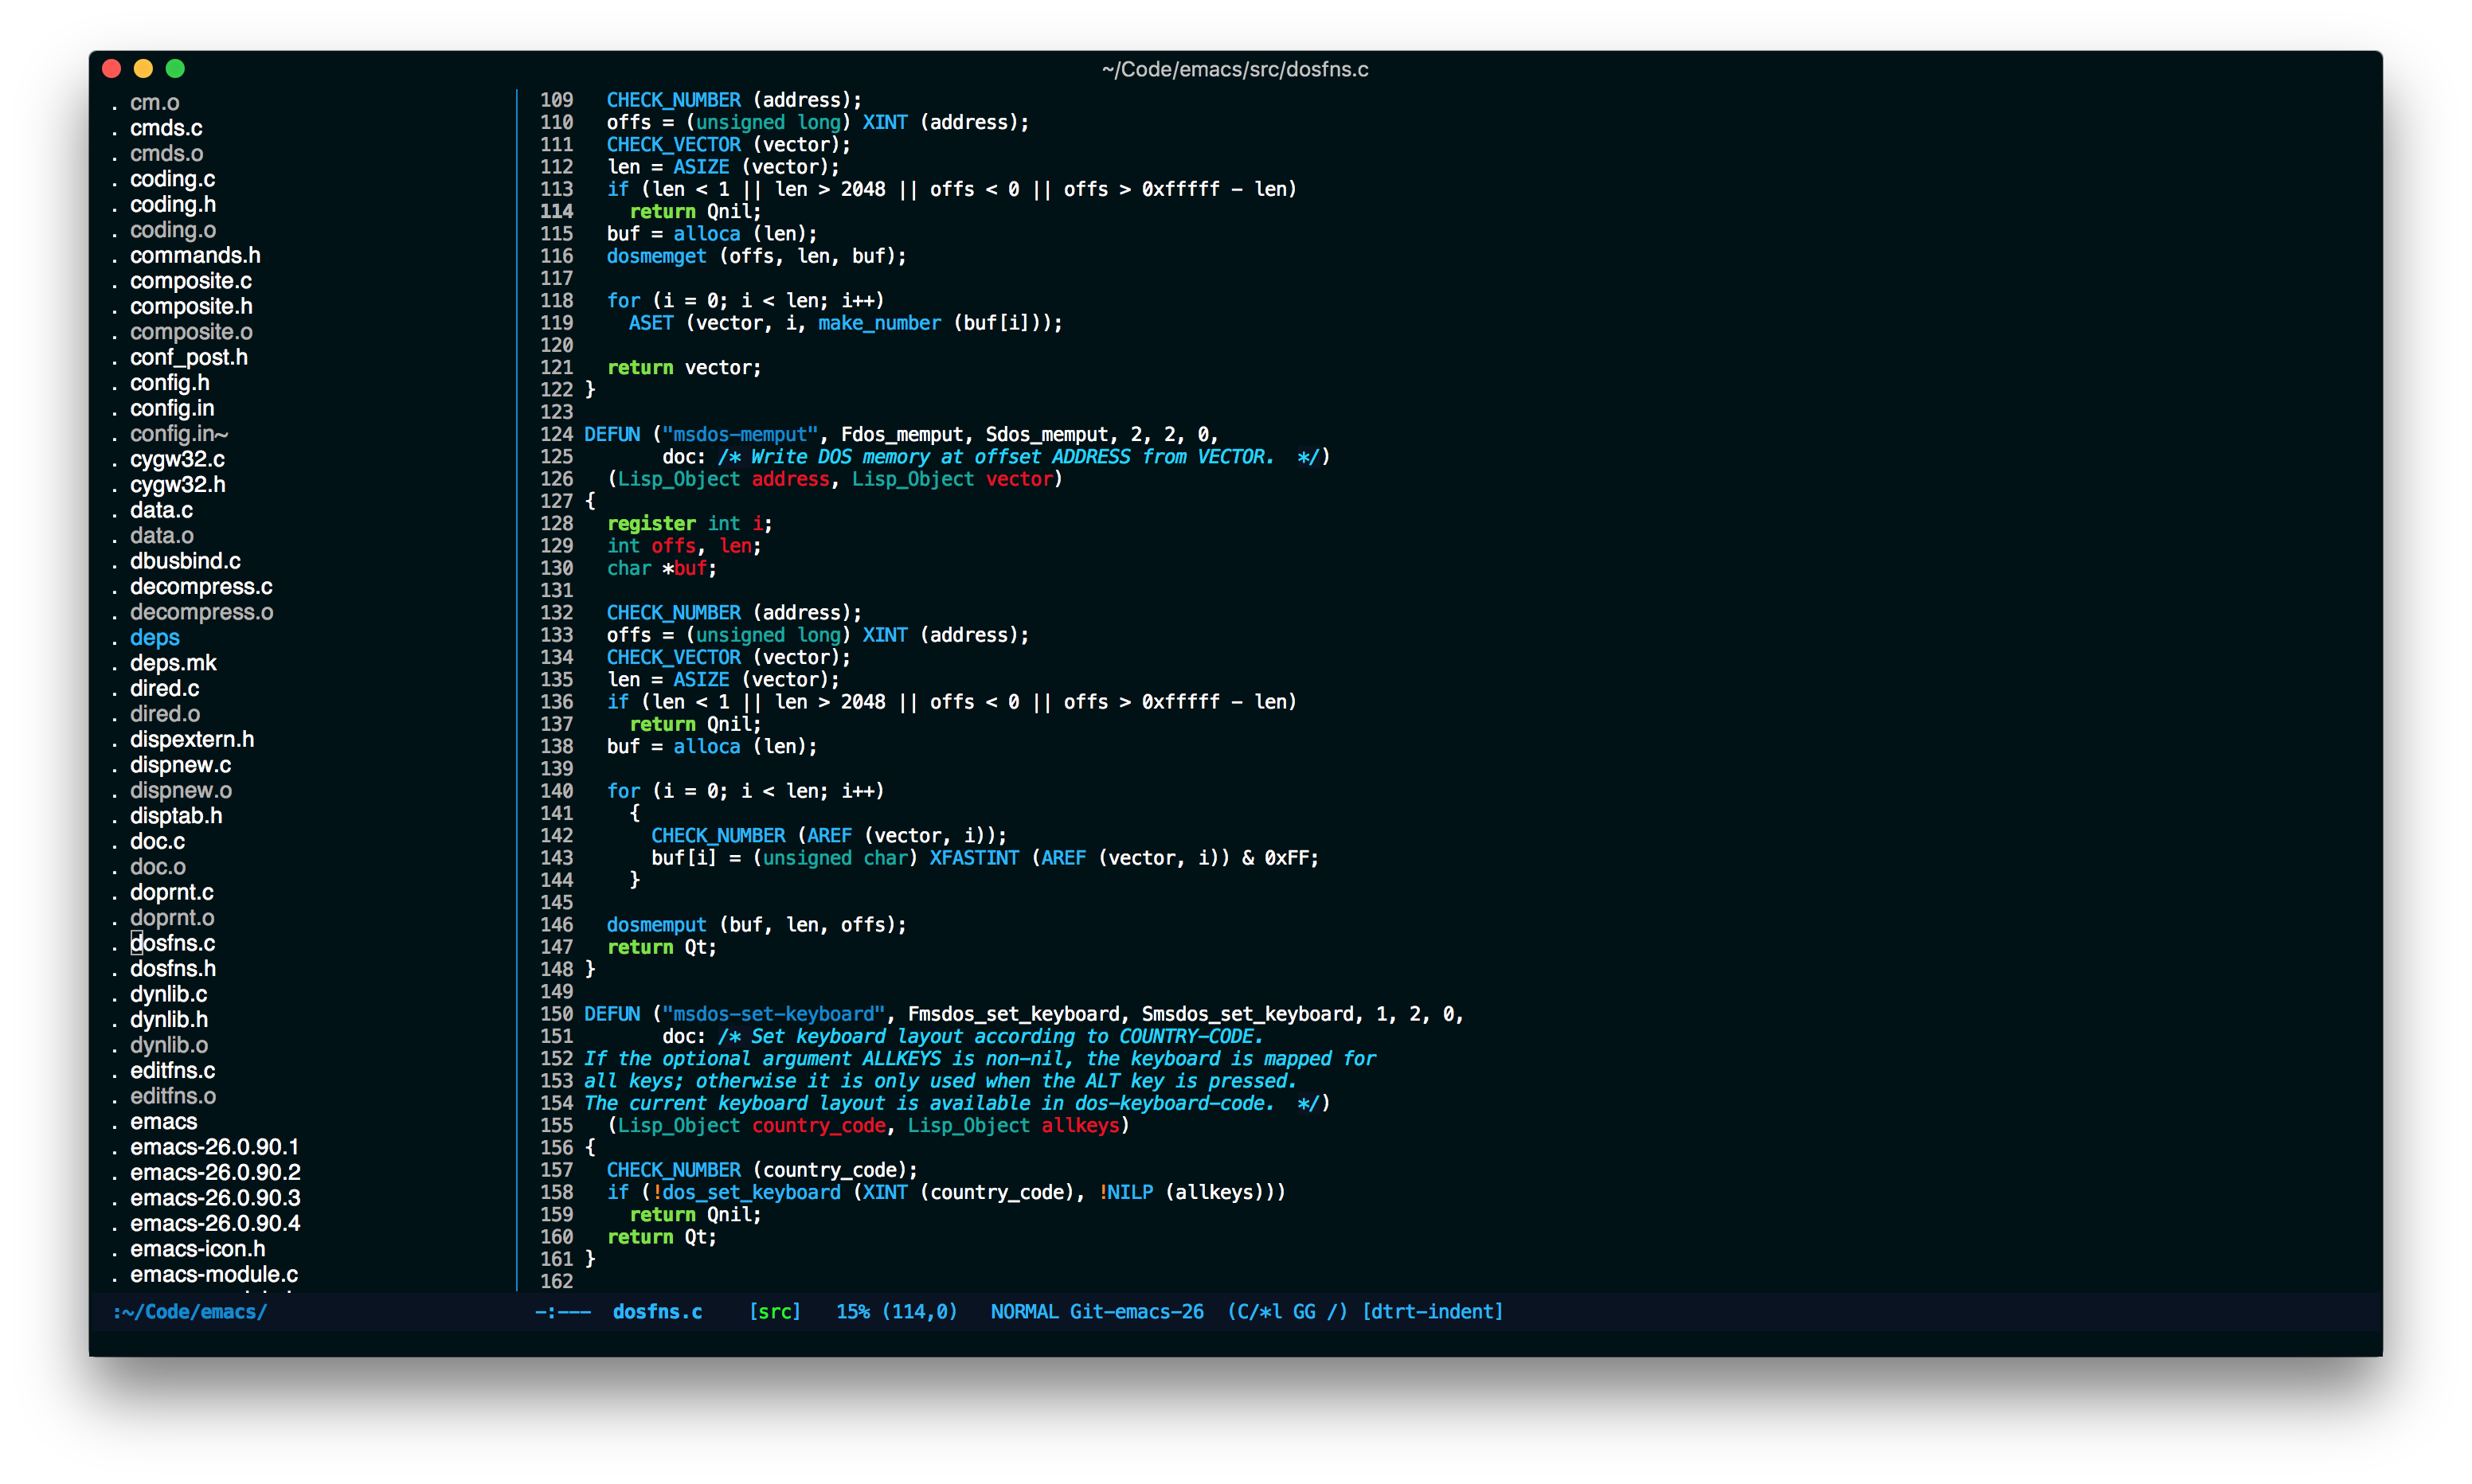Click the Git-emacs-26 branch indicator
The width and height of the screenshot is (2472, 1484).
click(x=1136, y=1311)
